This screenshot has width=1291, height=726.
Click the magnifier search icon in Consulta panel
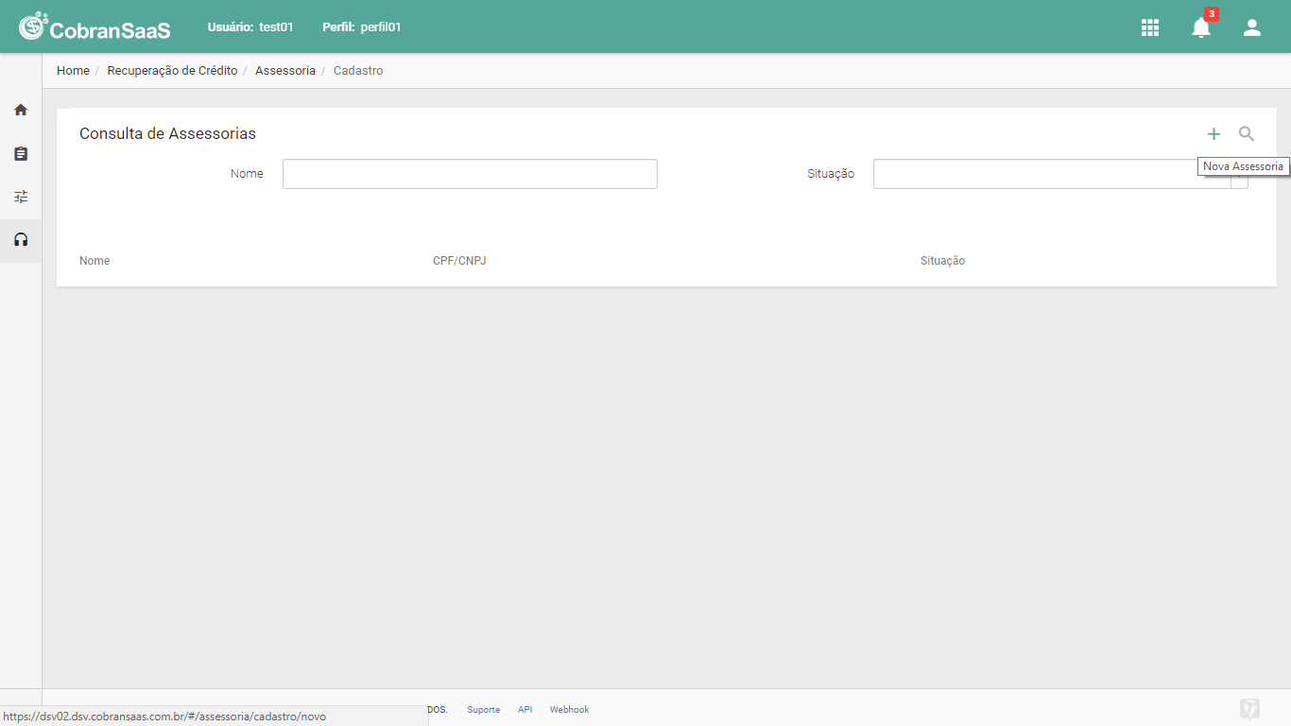[x=1247, y=134]
